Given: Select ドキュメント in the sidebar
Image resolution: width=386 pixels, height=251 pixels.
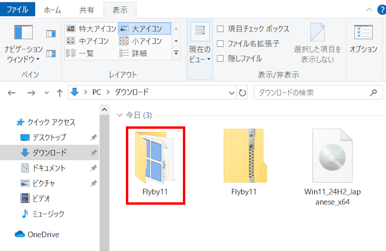Looking at the screenshot, I should pos(43,168).
